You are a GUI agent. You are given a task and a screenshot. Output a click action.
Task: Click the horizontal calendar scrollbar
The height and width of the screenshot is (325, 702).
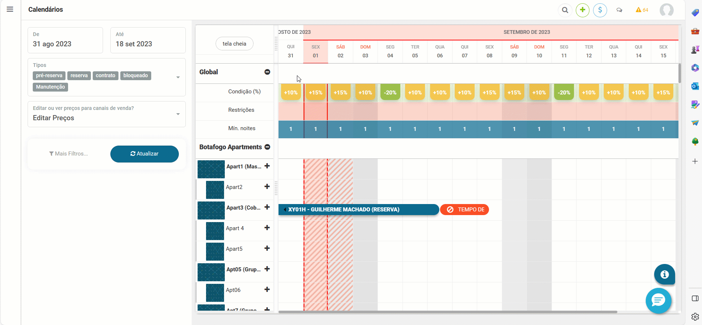click(x=448, y=312)
